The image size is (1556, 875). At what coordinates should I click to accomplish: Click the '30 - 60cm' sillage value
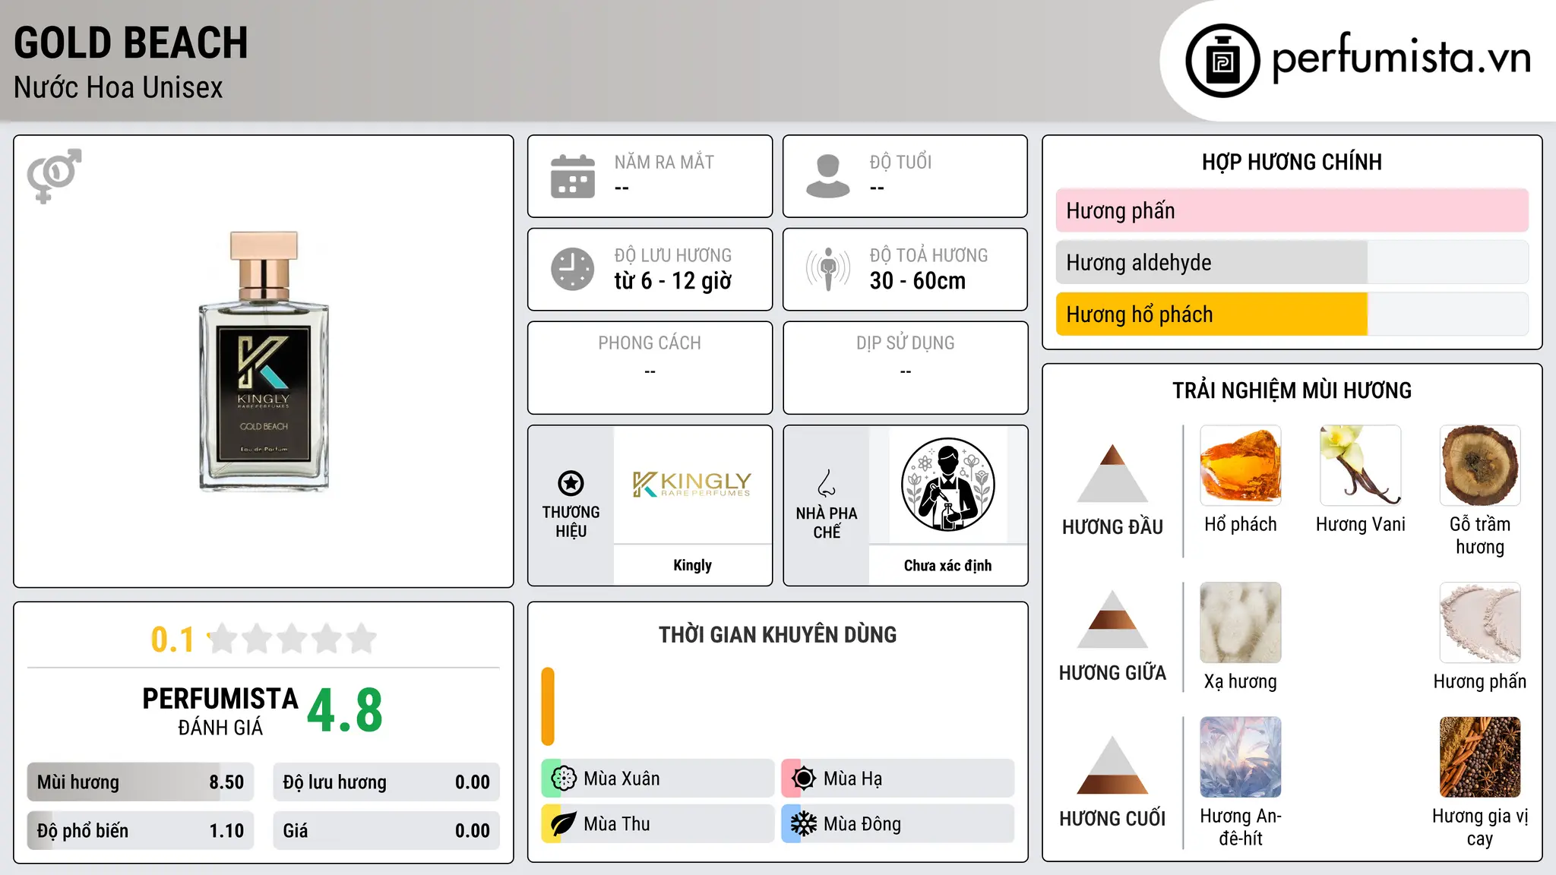pyautogui.click(x=918, y=281)
